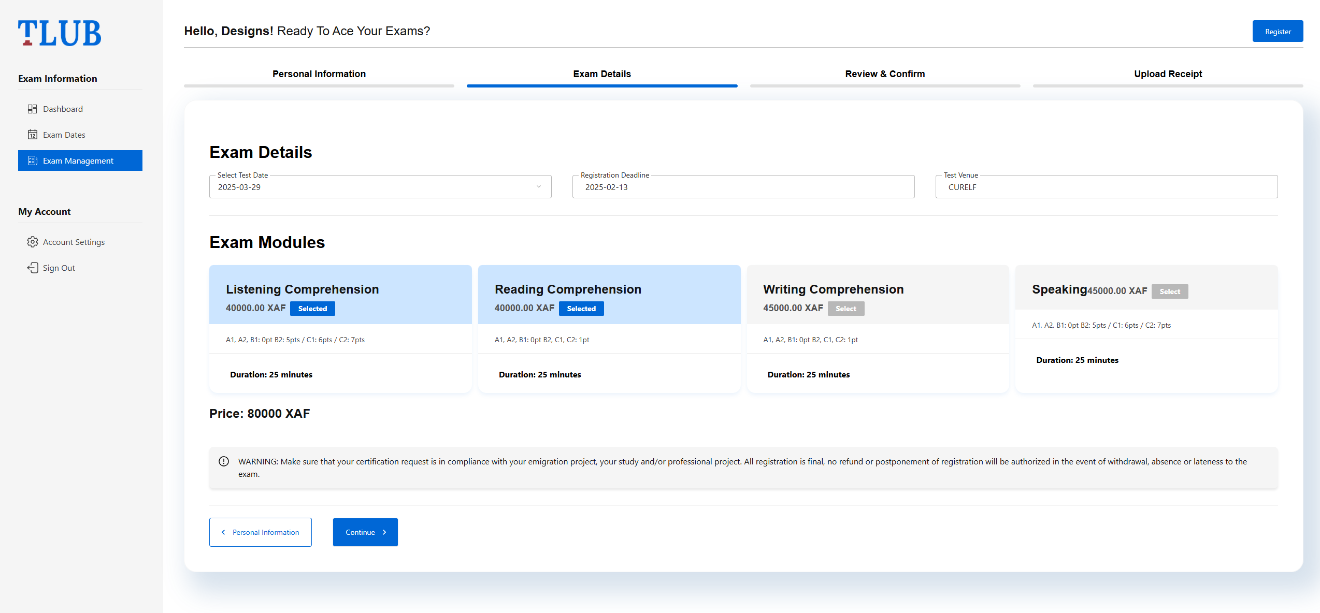Screen dimensions: 1320x613
Task: Click the Sign Out arrow icon
Action: 32,268
